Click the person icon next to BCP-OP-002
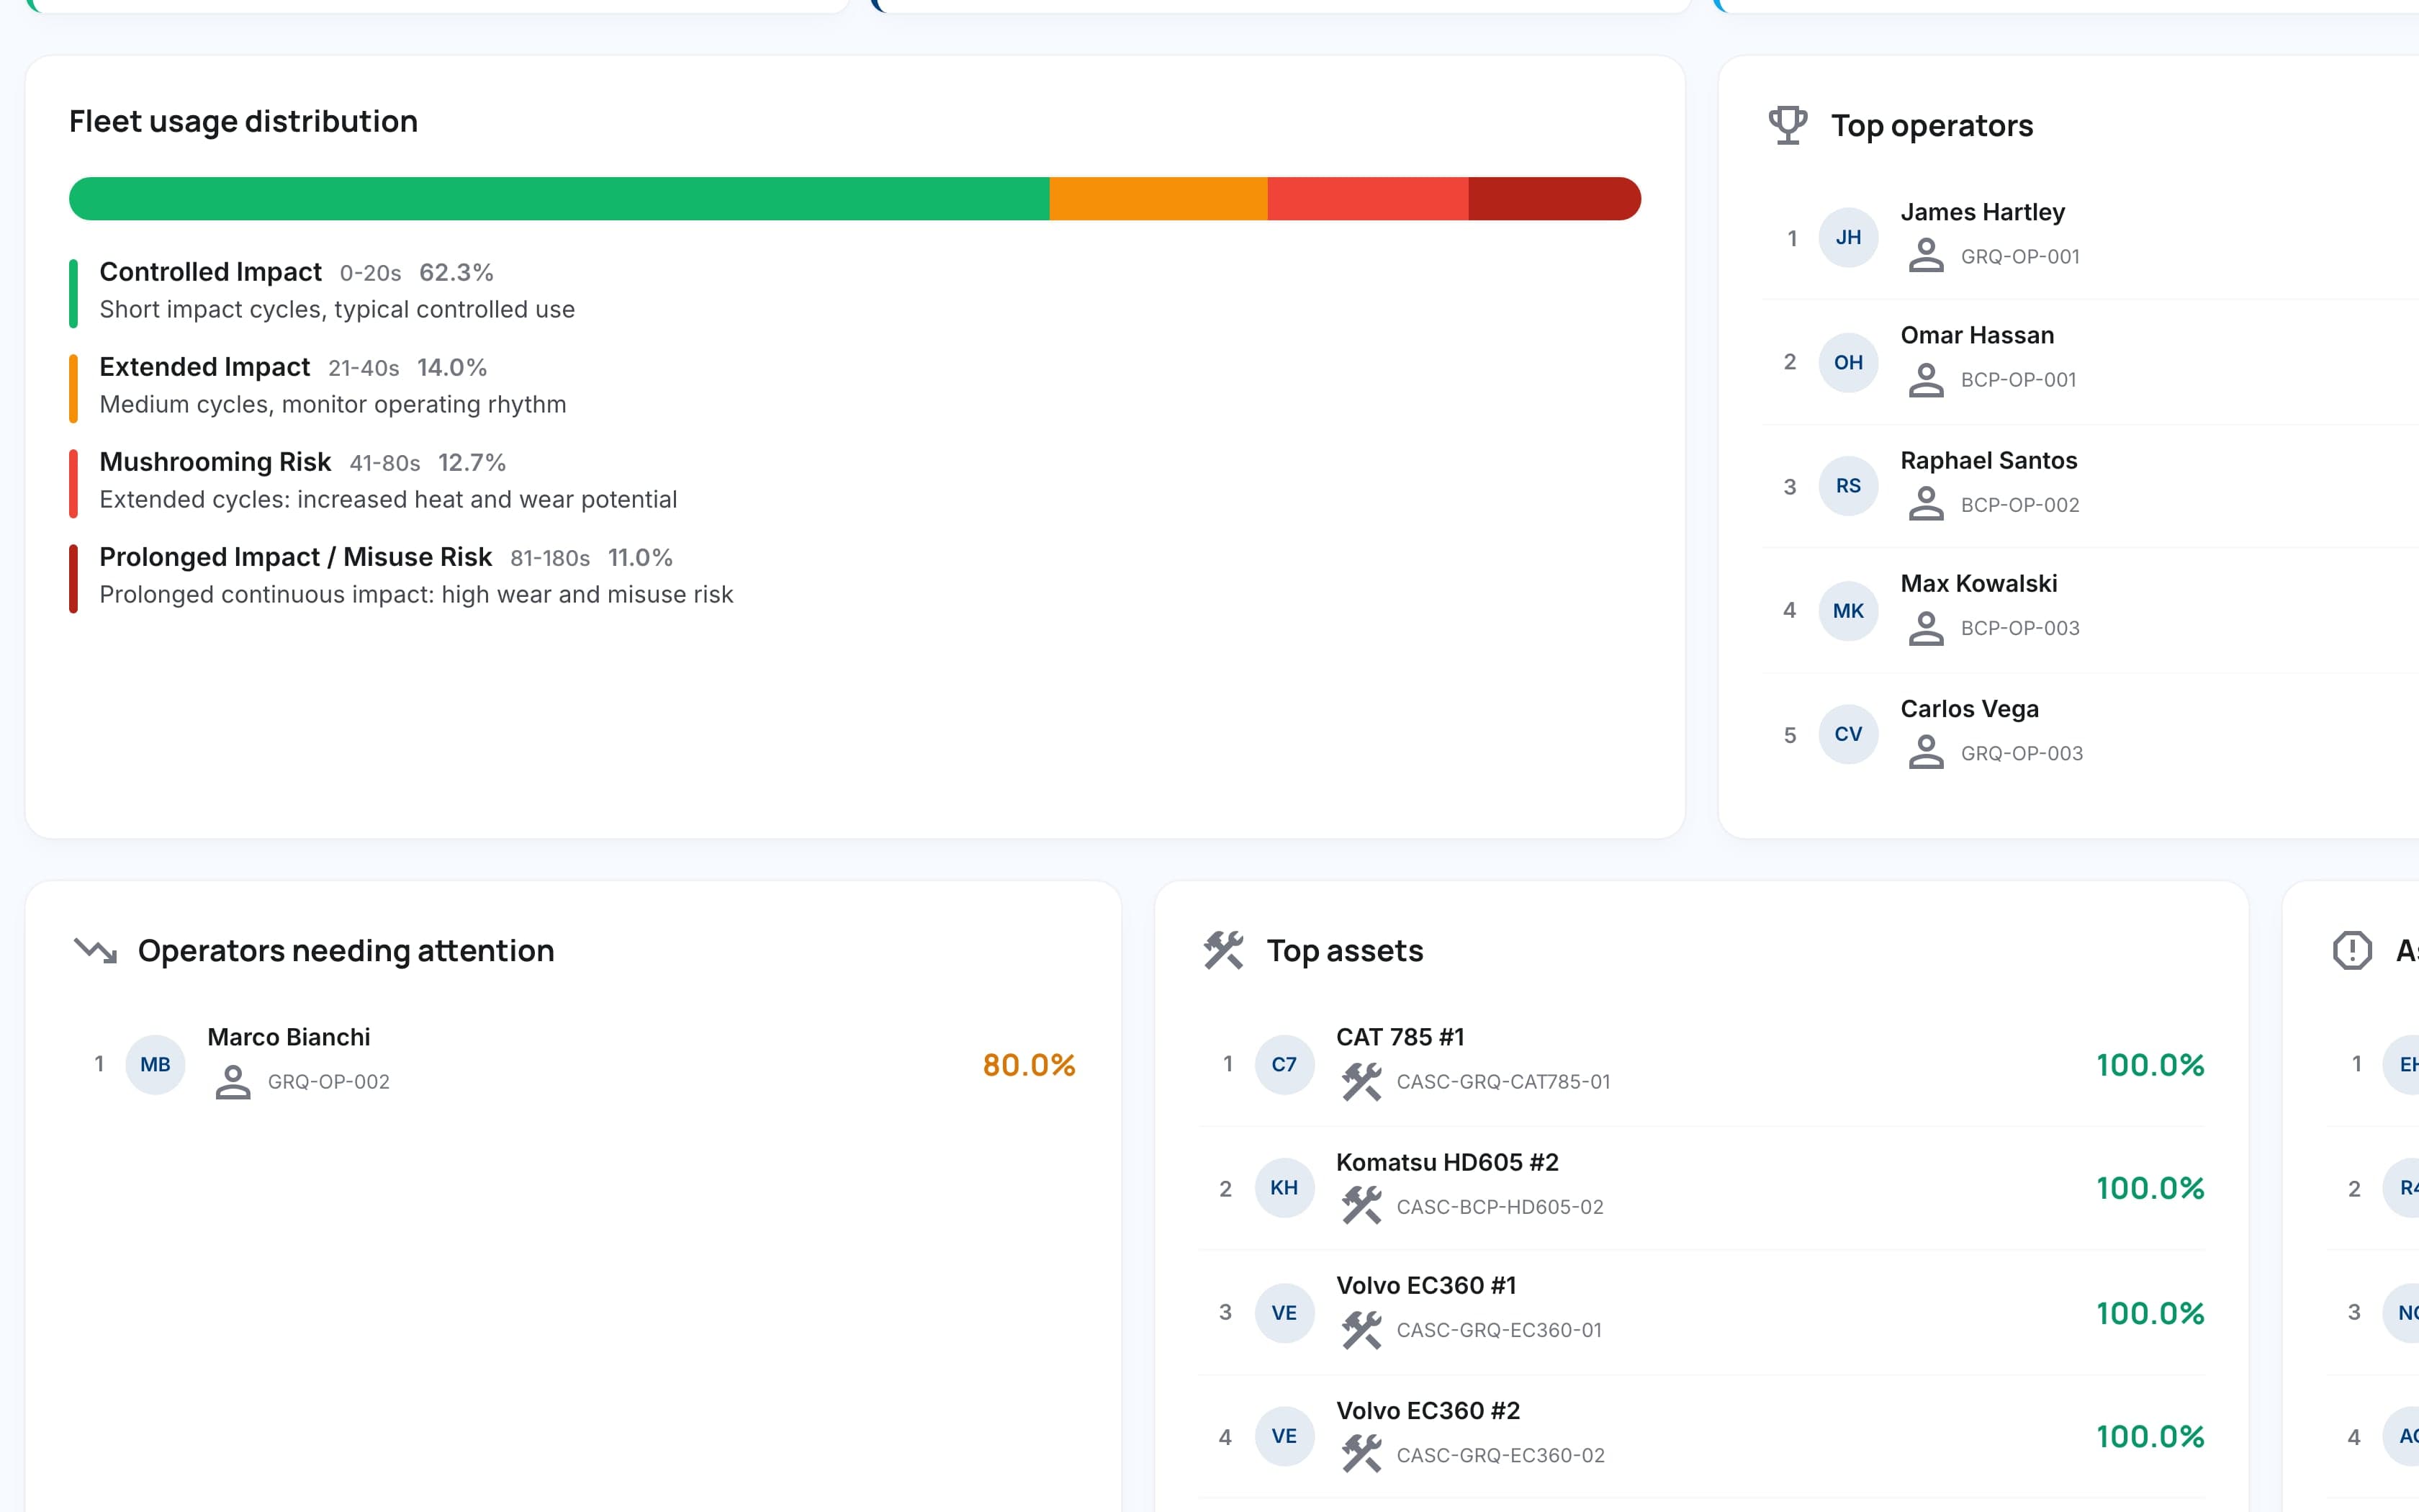 point(1927,504)
